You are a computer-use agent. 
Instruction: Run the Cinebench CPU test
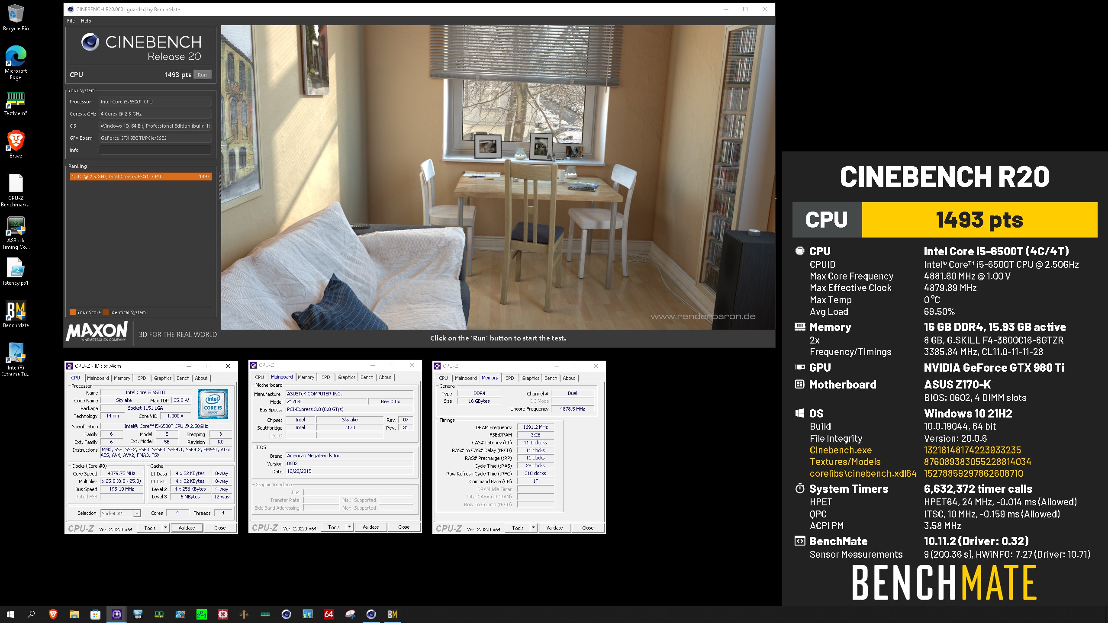[x=202, y=75]
